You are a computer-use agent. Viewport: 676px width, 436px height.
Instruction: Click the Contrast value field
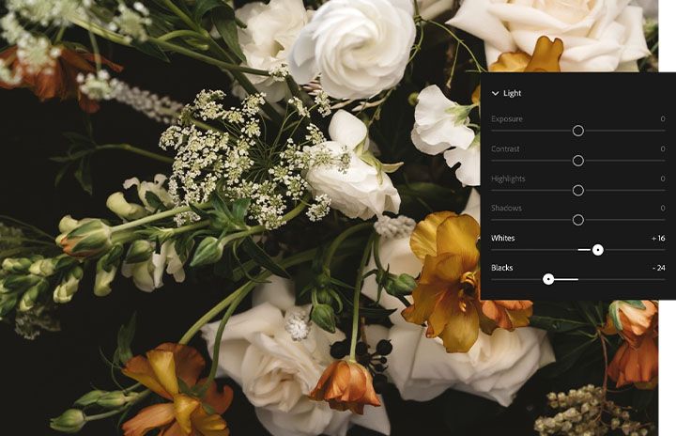pos(663,148)
